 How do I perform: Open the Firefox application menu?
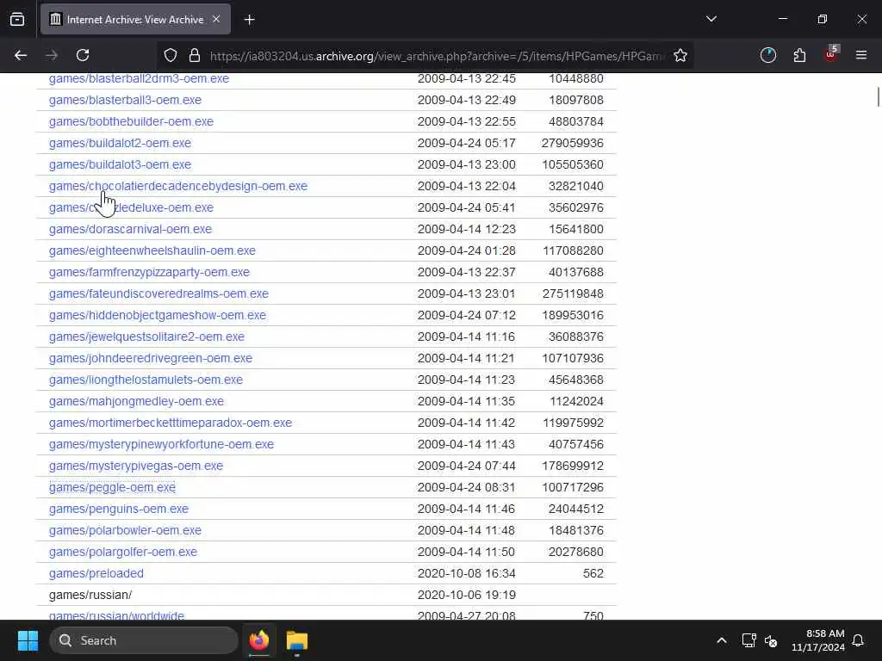pyautogui.click(x=861, y=55)
